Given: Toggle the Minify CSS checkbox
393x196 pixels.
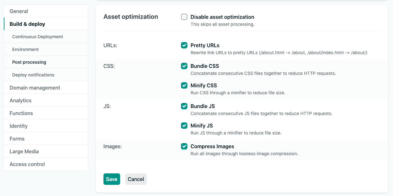Looking at the screenshot, I should coord(184,85).
